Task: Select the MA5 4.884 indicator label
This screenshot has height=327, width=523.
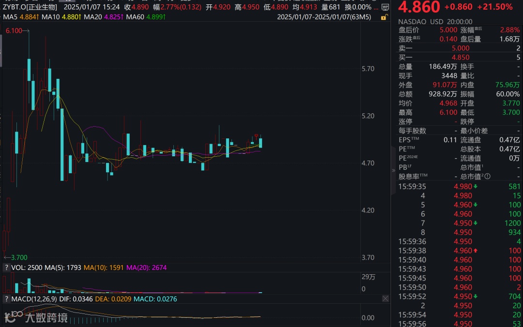Action: pos(21,16)
